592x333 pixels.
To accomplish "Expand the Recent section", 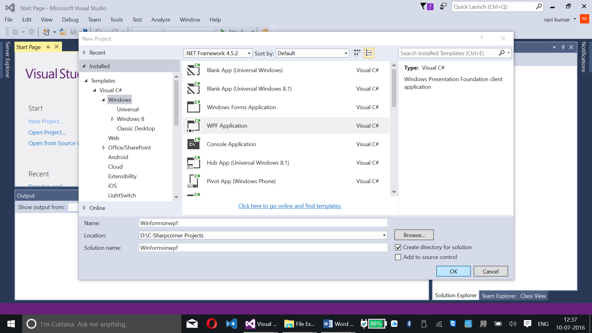I will (x=84, y=52).
